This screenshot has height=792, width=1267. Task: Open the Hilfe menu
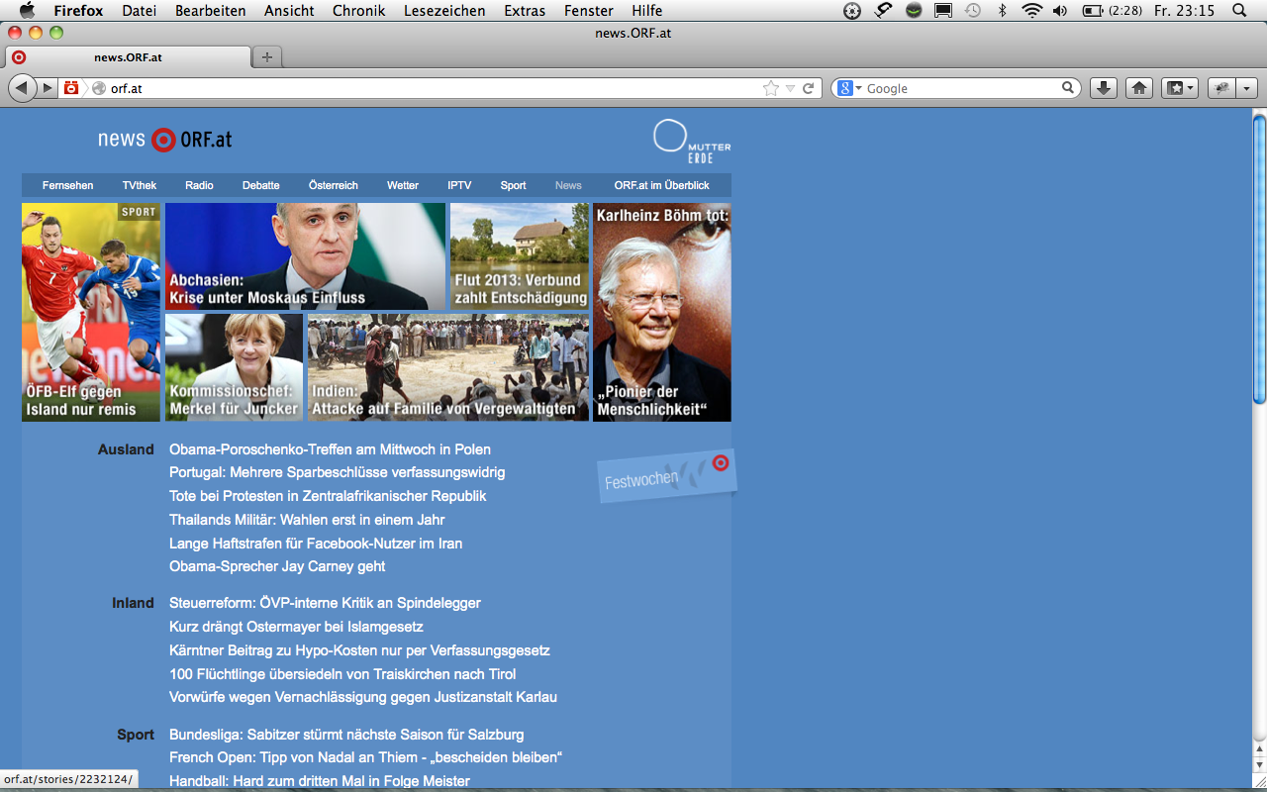(646, 11)
